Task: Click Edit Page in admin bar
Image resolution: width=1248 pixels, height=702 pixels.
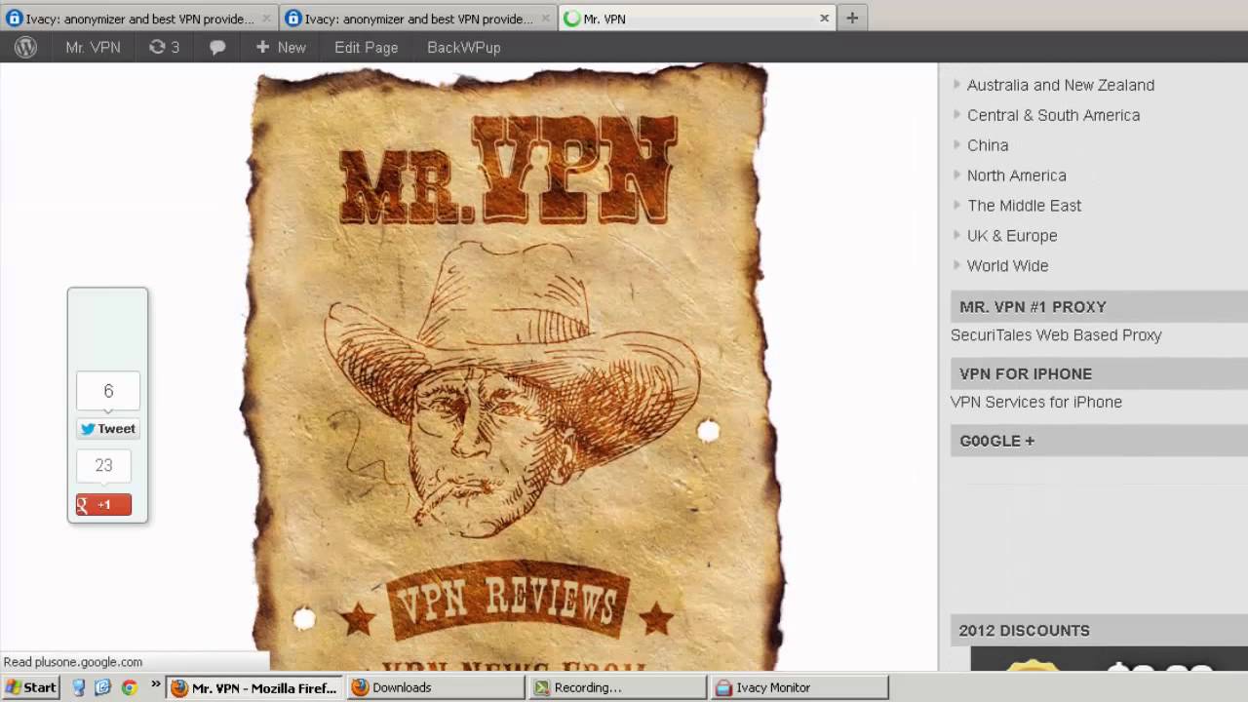Action: (366, 47)
